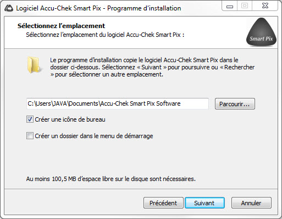The height and width of the screenshot is (219, 282).
Task: Go back with the Précédent button
Action: tap(163, 203)
